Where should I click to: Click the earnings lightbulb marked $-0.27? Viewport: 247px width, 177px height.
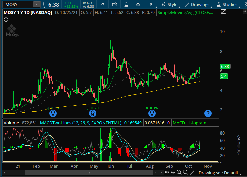(53, 113)
